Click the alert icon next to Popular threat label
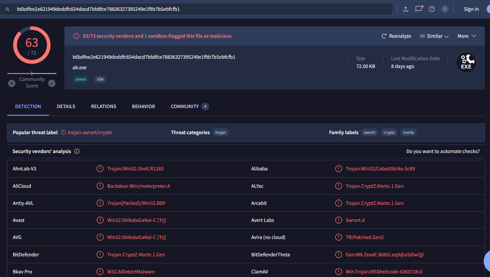The width and height of the screenshot is (490, 277). click(63, 132)
